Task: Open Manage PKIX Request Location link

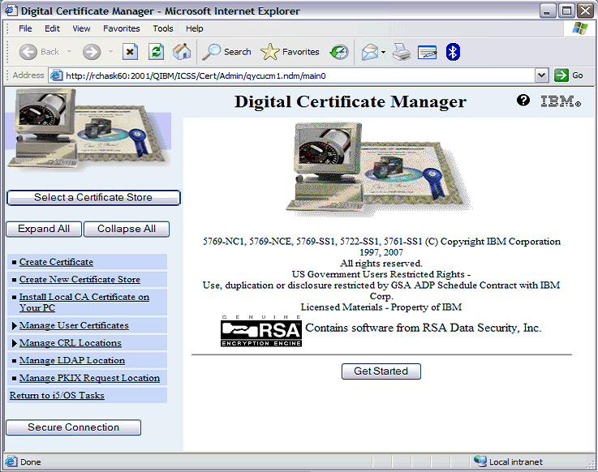Action: tap(89, 378)
